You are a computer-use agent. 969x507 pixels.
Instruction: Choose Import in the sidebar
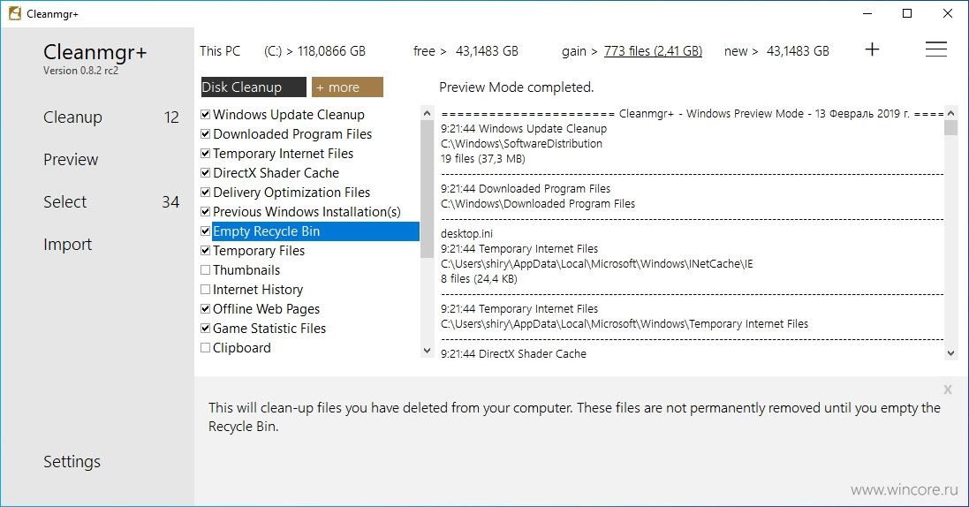click(67, 244)
